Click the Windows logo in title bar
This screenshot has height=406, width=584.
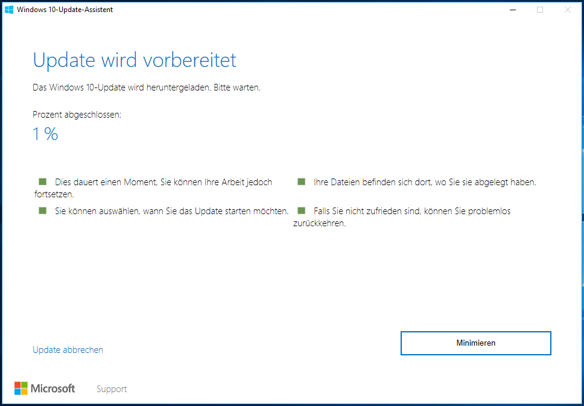[x=9, y=10]
